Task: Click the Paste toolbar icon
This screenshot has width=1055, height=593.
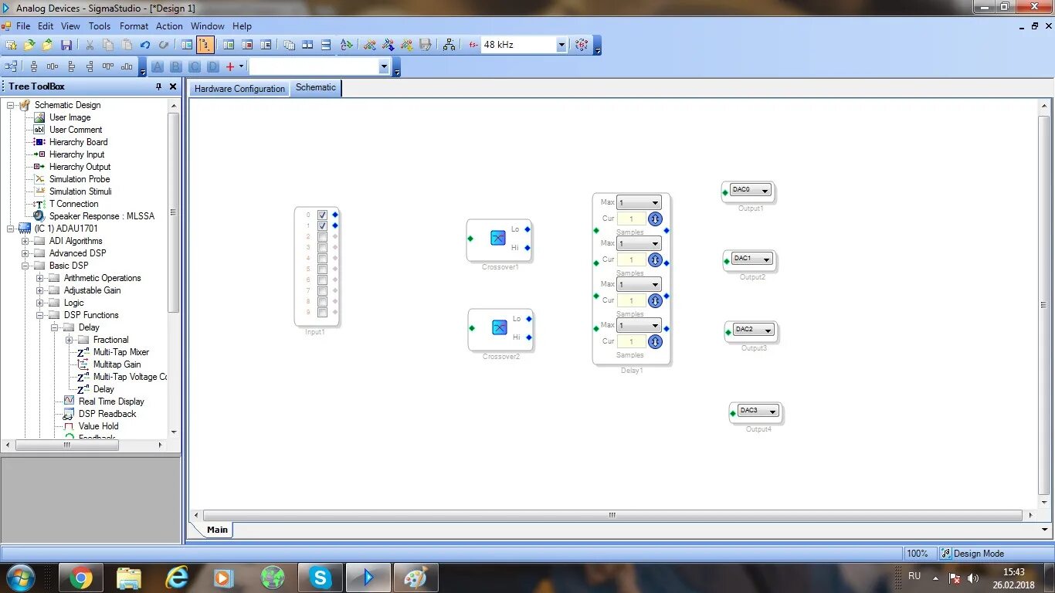Action: (x=127, y=45)
